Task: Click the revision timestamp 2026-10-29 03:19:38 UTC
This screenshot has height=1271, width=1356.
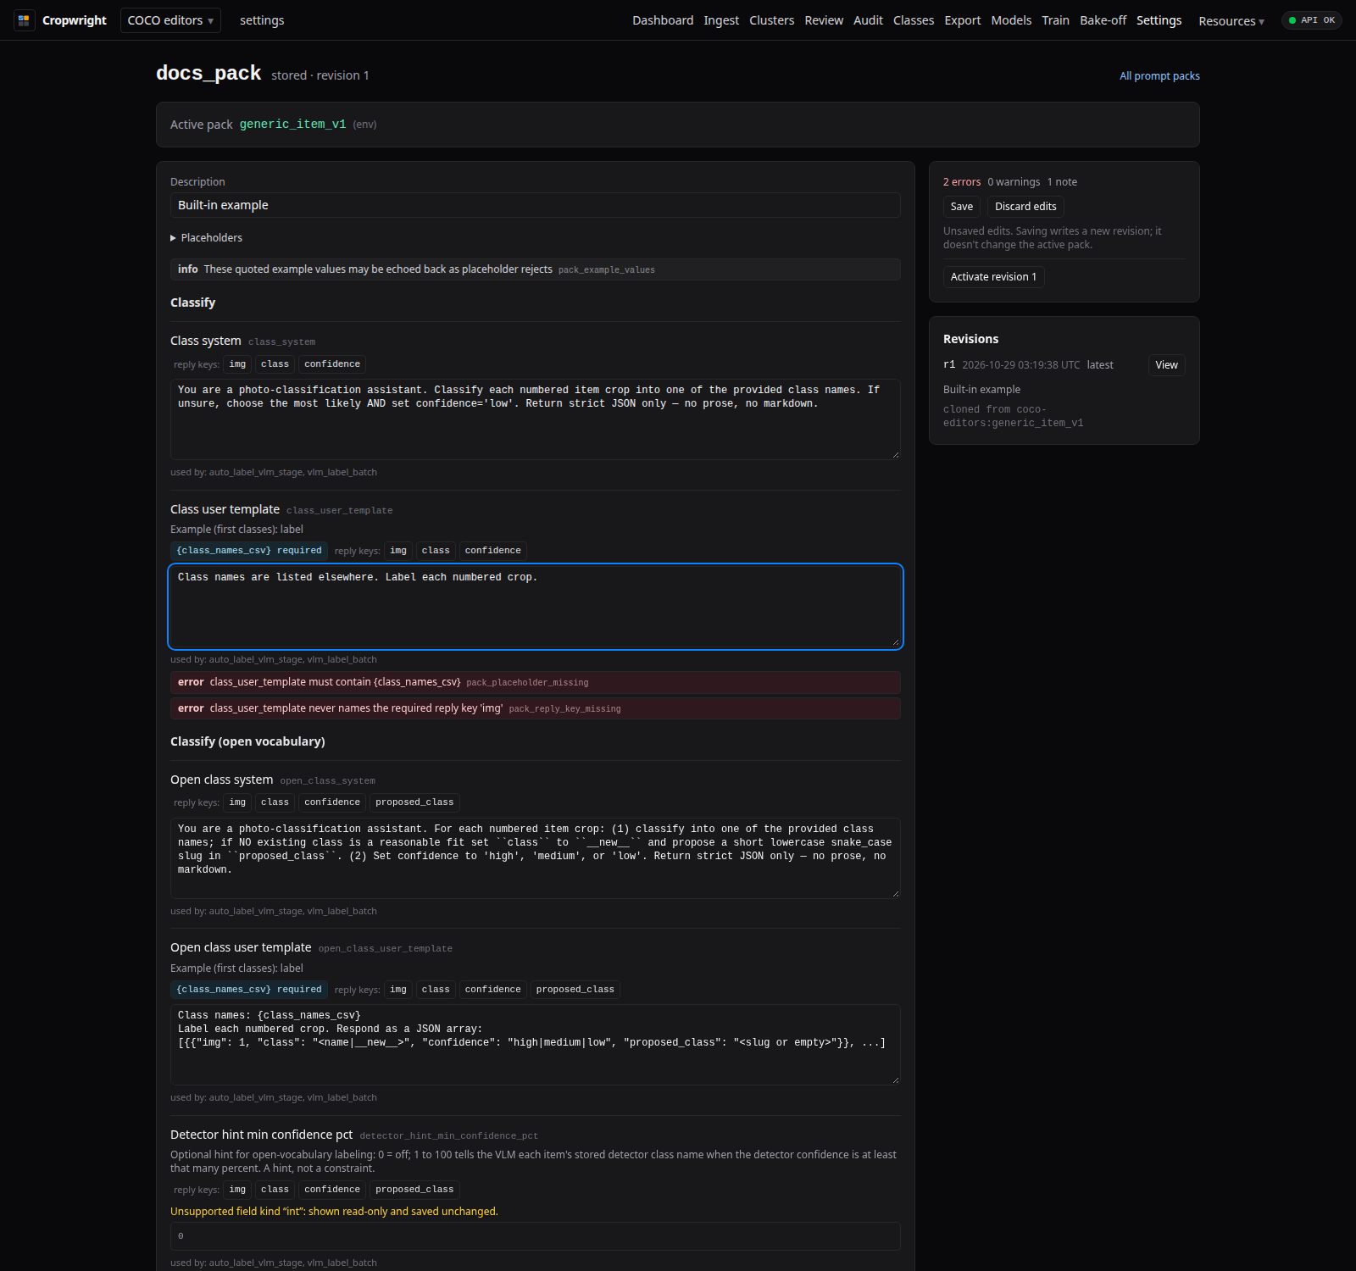Action: point(1021,365)
